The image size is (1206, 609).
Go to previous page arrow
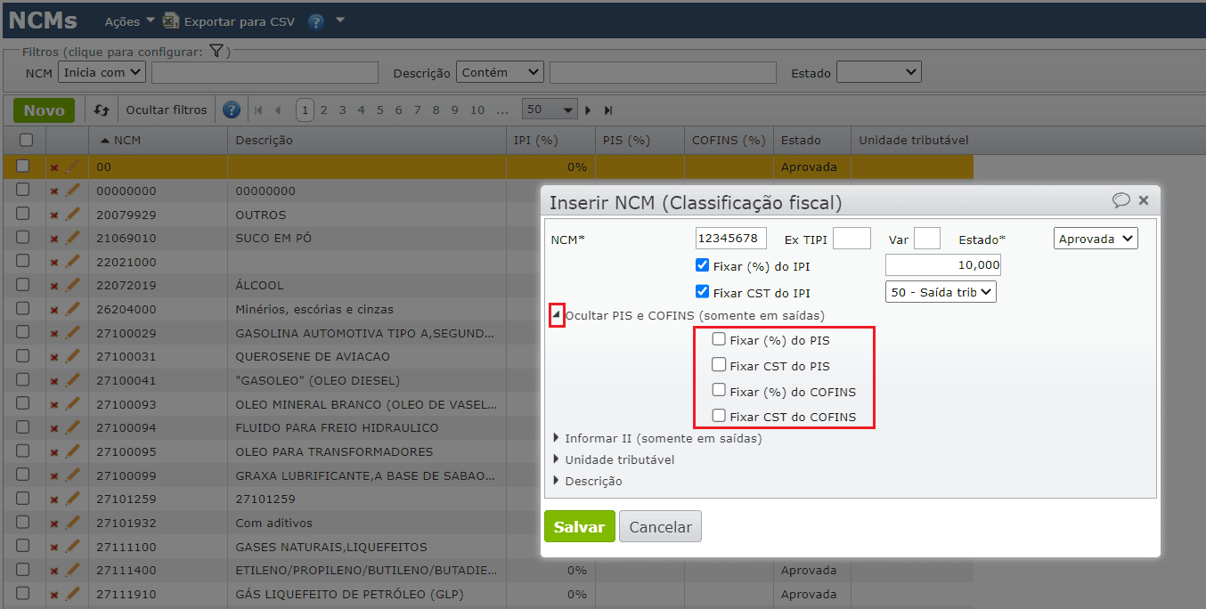[x=278, y=110]
